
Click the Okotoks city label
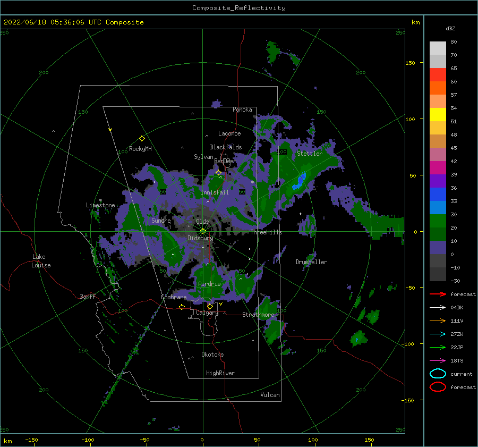point(212,355)
